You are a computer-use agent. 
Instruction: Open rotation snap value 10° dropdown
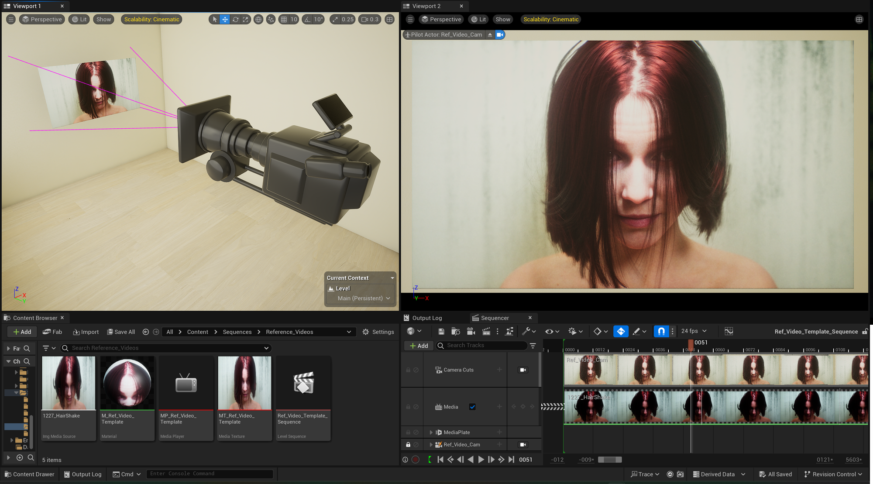click(319, 19)
